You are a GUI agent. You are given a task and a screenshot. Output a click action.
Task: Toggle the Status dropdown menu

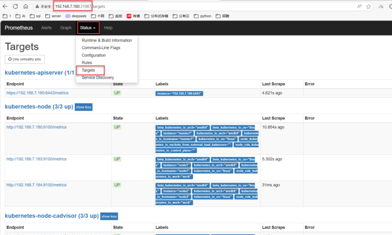click(88, 28)
